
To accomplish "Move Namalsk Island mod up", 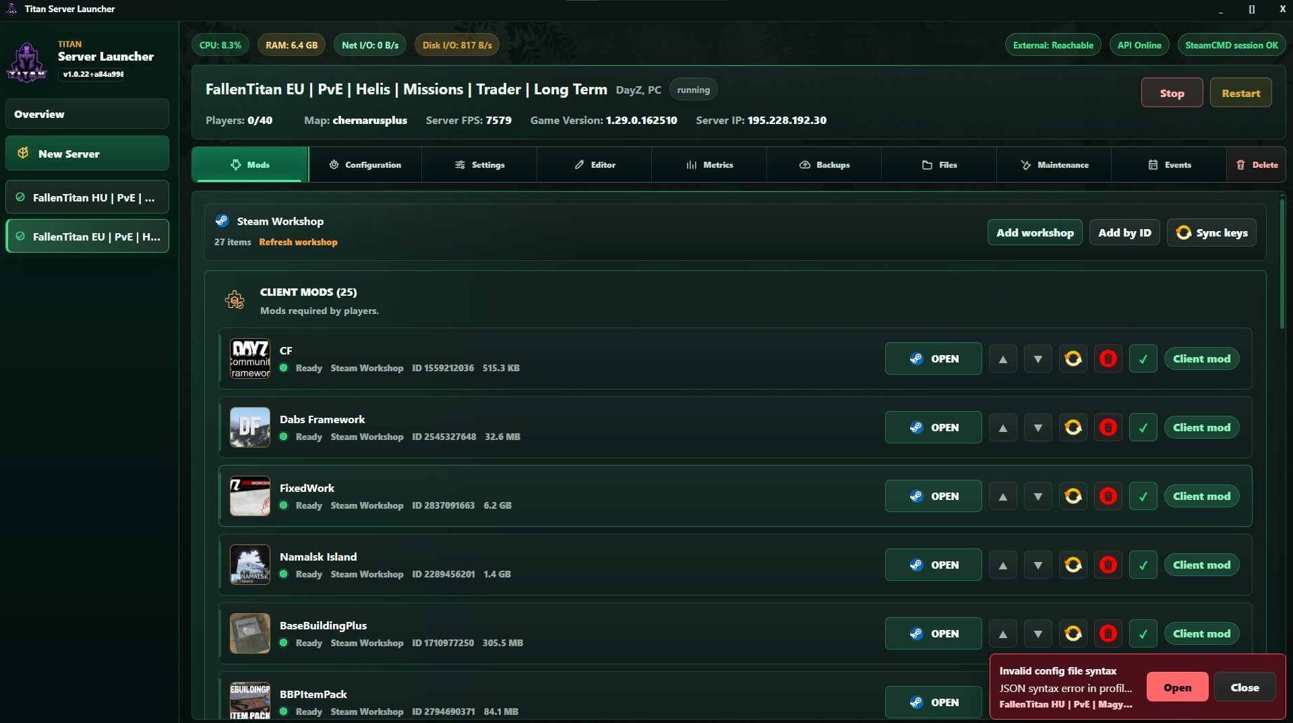I will point(1002,565).
